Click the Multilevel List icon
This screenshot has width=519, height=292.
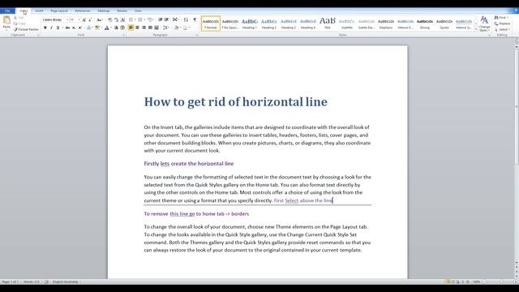click(149, 19)
